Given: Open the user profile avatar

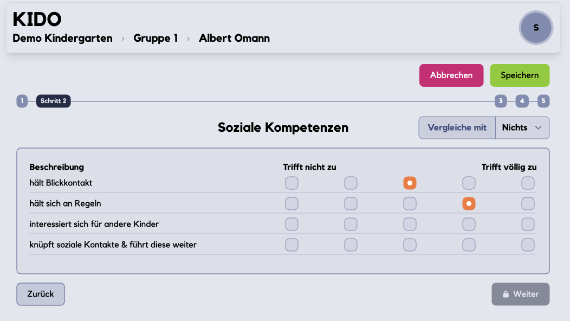Looking at the screenshot, I should coord(535,28).
